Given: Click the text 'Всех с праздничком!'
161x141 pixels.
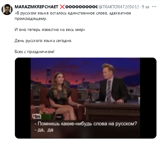Looking at the screenshot, I should (x=34, y=51).
